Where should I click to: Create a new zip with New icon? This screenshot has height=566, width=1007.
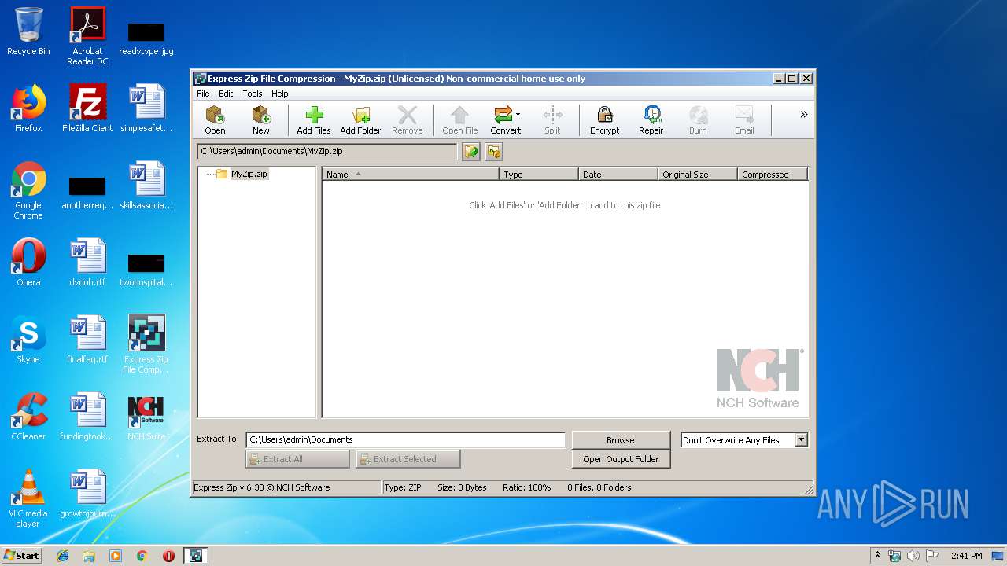[x=260, y=120]
